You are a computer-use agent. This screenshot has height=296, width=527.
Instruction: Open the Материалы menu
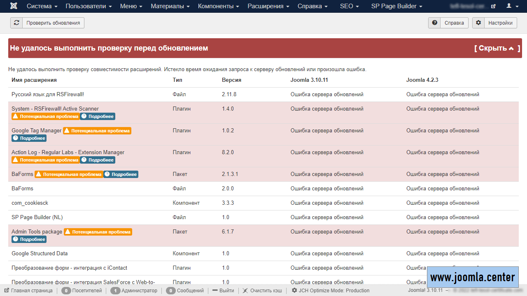[x=170, y=6]
